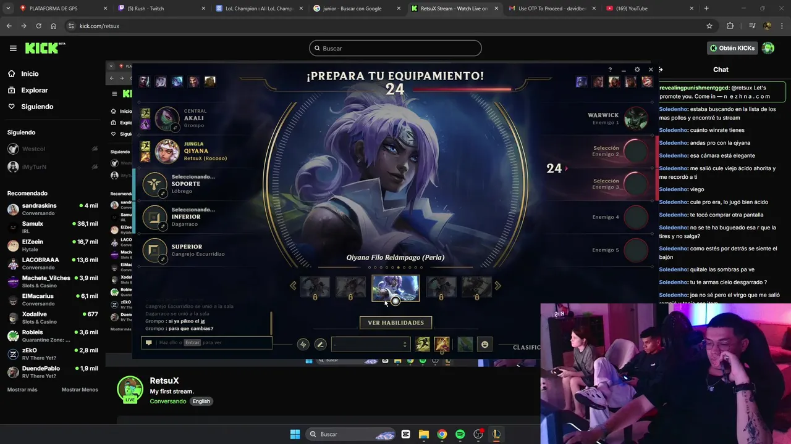Open File Explorer from taskbar
Screen dimensions: 791x444
[x=424, y=434]
